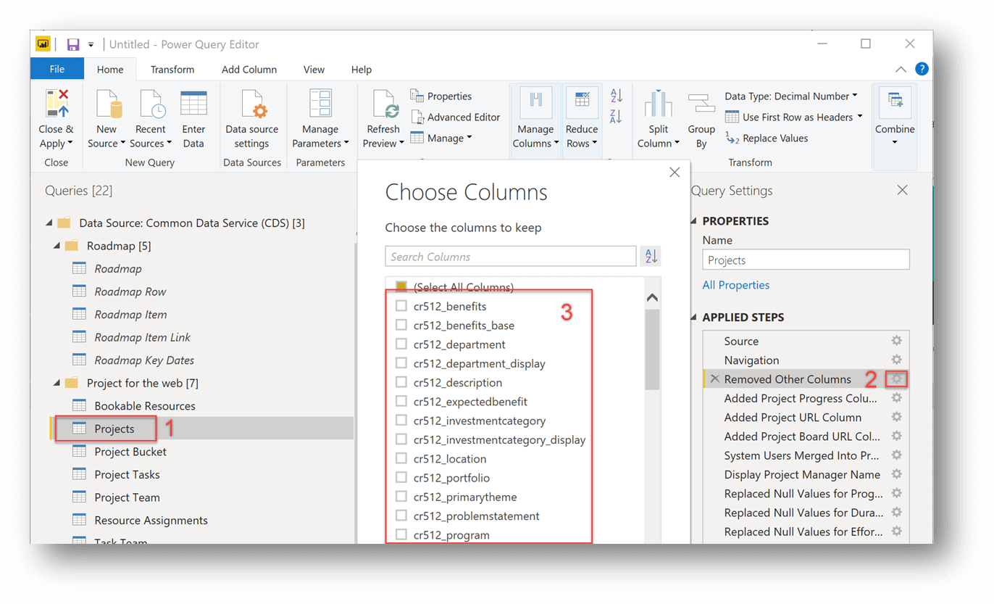Open the quick access toolbar dropdown
The image size is (994, 604).
pos(91,45)
